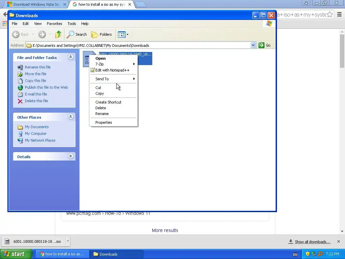Click the Forward navigation arrow

click(x=42, y=34)
